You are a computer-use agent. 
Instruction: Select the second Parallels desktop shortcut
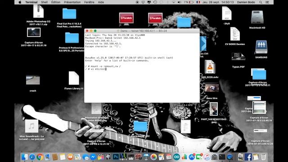tap(155, 19)
